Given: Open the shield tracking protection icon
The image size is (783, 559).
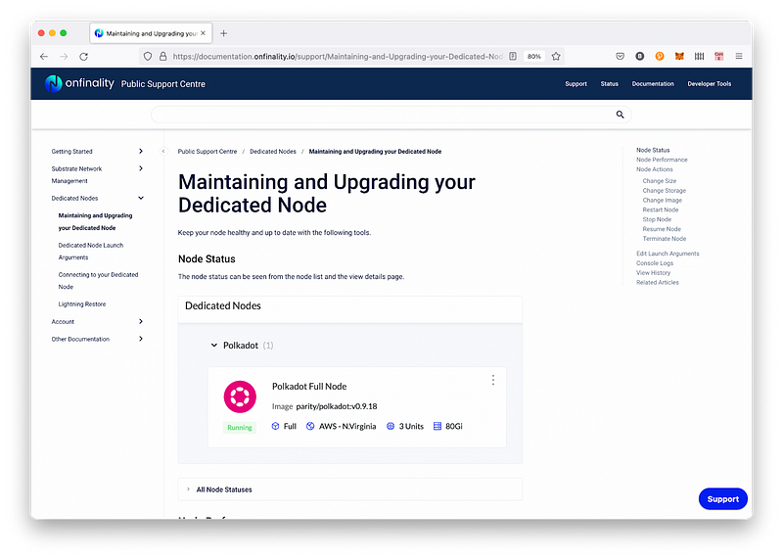Looking at the screenshot, I should coord(148,57).
